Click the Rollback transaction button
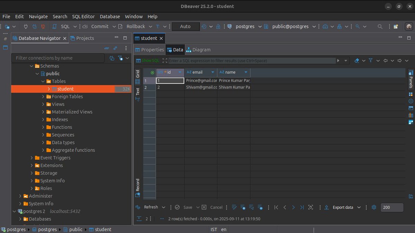 coord(131,26)
